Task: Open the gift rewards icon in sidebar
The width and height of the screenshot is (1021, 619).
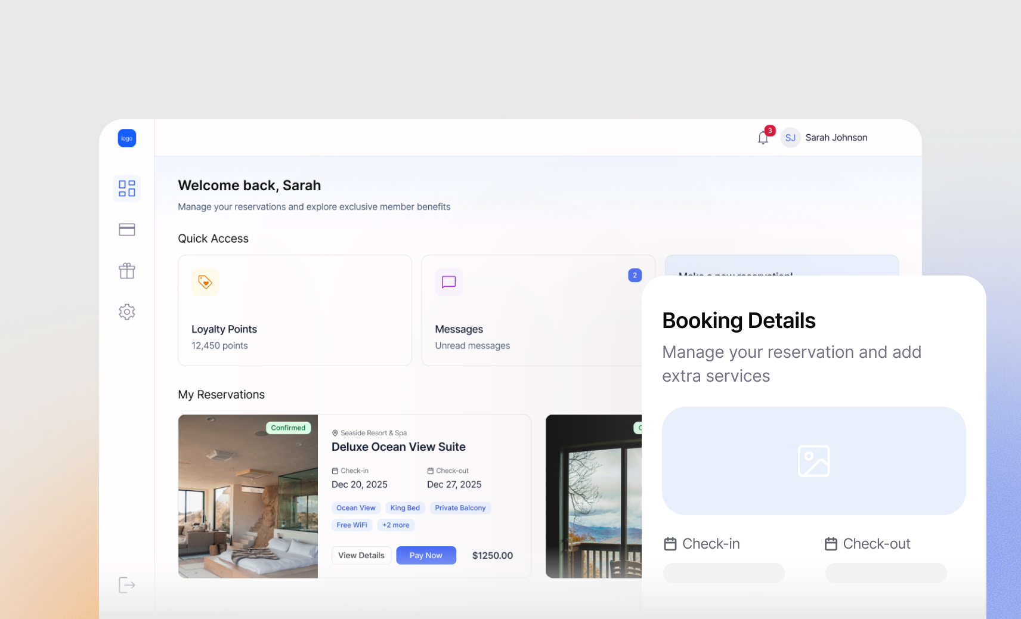Action: [x=126, y=271]
